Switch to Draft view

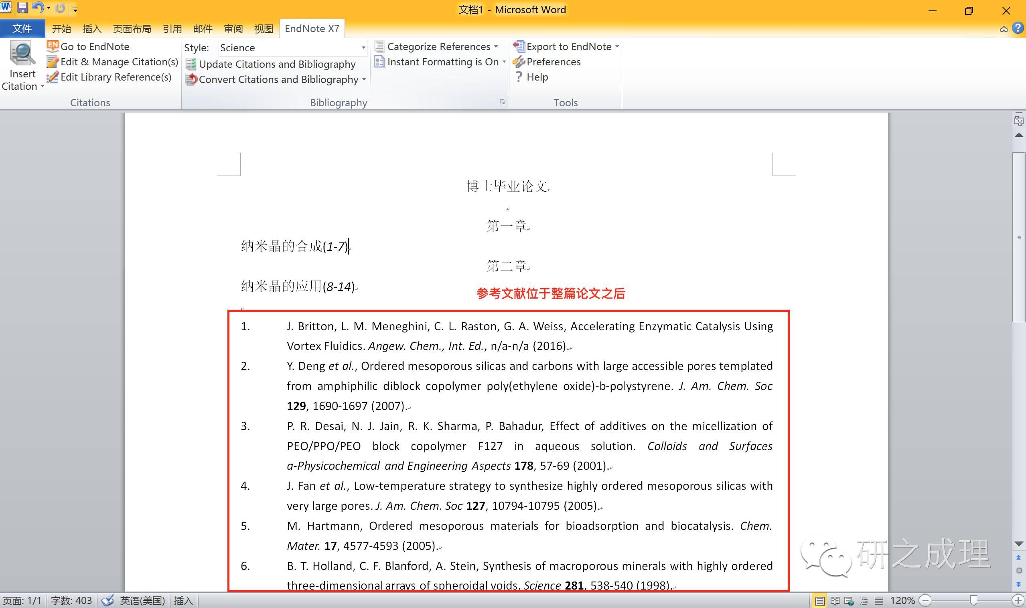click(x=878, y=601)
